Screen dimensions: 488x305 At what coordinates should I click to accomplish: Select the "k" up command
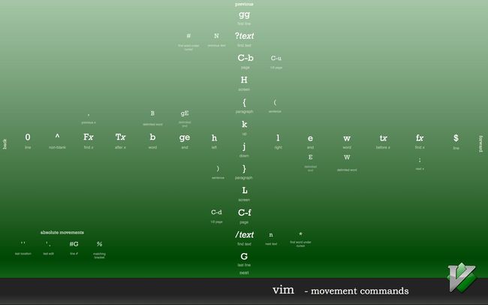244,124
